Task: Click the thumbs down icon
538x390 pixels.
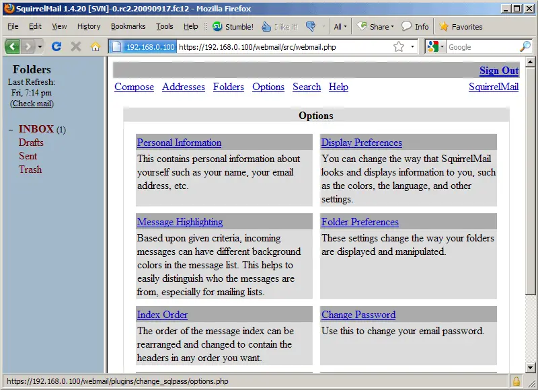Action: (311, 26)
